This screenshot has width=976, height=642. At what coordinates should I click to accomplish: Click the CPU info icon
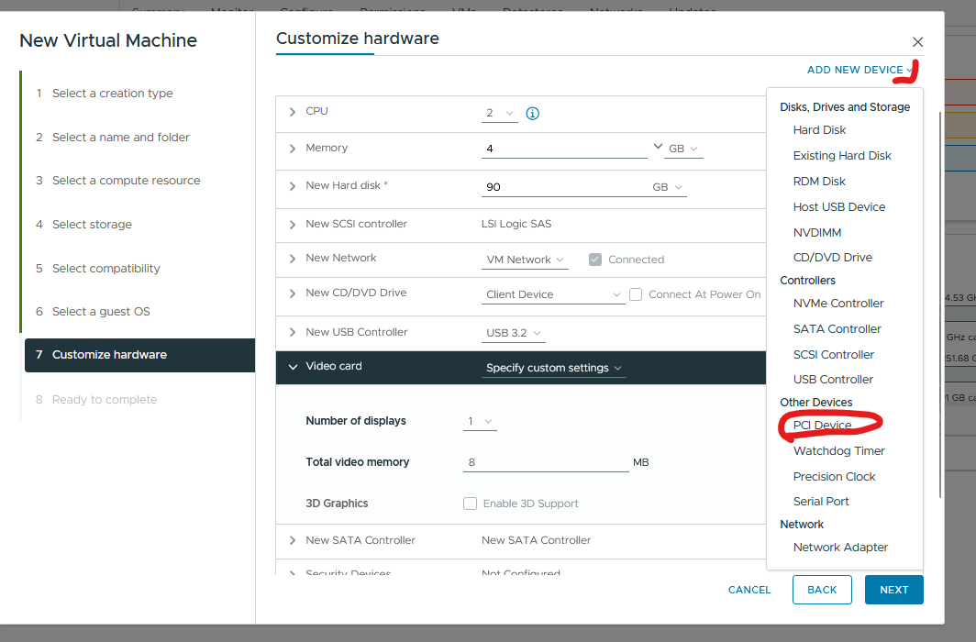pyautogui.click(x=532, y=114)
